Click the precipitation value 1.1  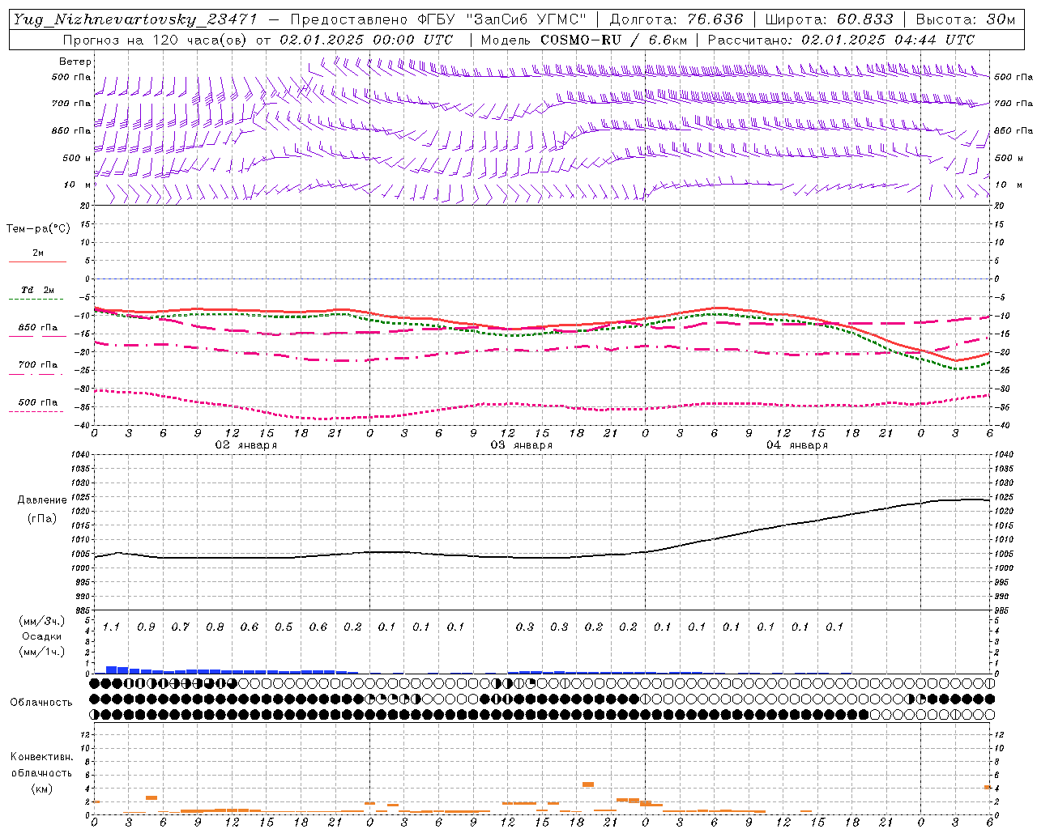pyautogui.click(x=111, y=627)
